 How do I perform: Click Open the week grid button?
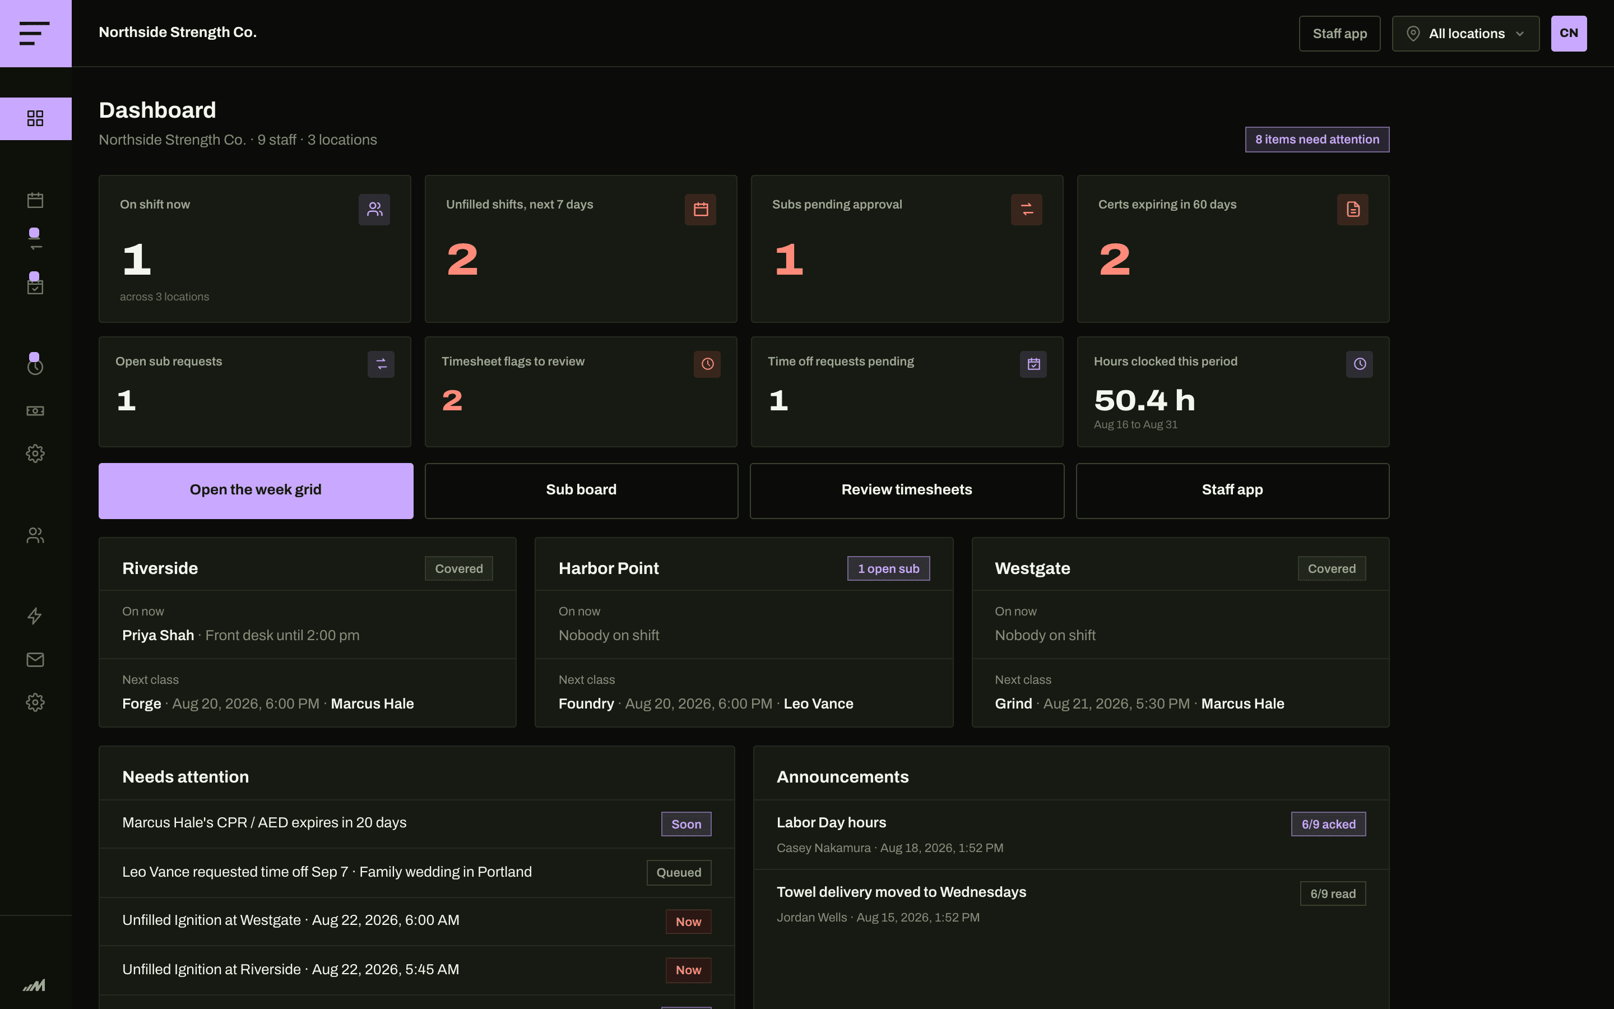point(256,490)
